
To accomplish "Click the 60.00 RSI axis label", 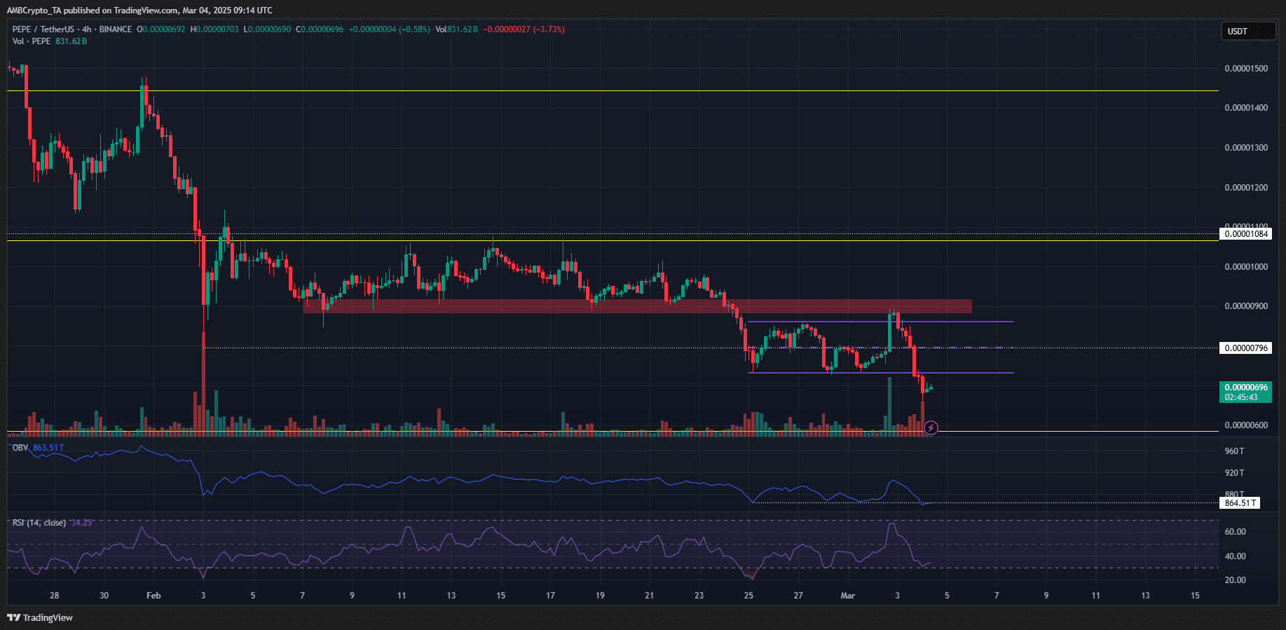I will click(x=1236, y=532).
